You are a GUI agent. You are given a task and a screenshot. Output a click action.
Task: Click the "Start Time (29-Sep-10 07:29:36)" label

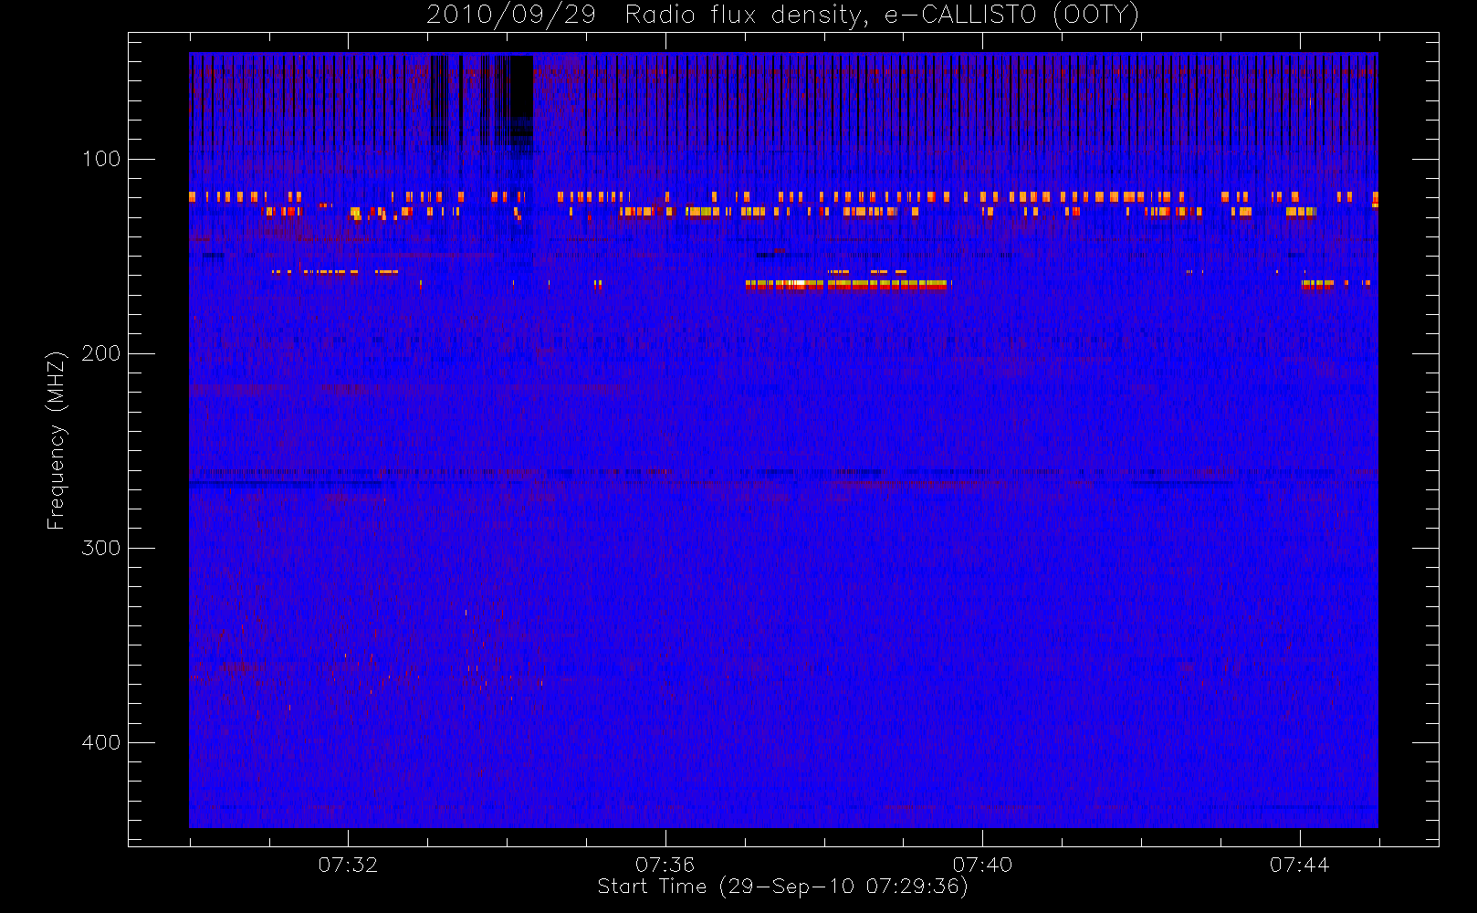[x=782, y=887]
